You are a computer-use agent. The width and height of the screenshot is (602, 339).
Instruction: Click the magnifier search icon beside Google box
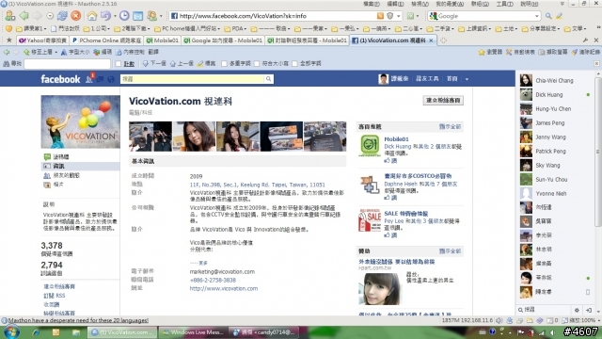548,16
